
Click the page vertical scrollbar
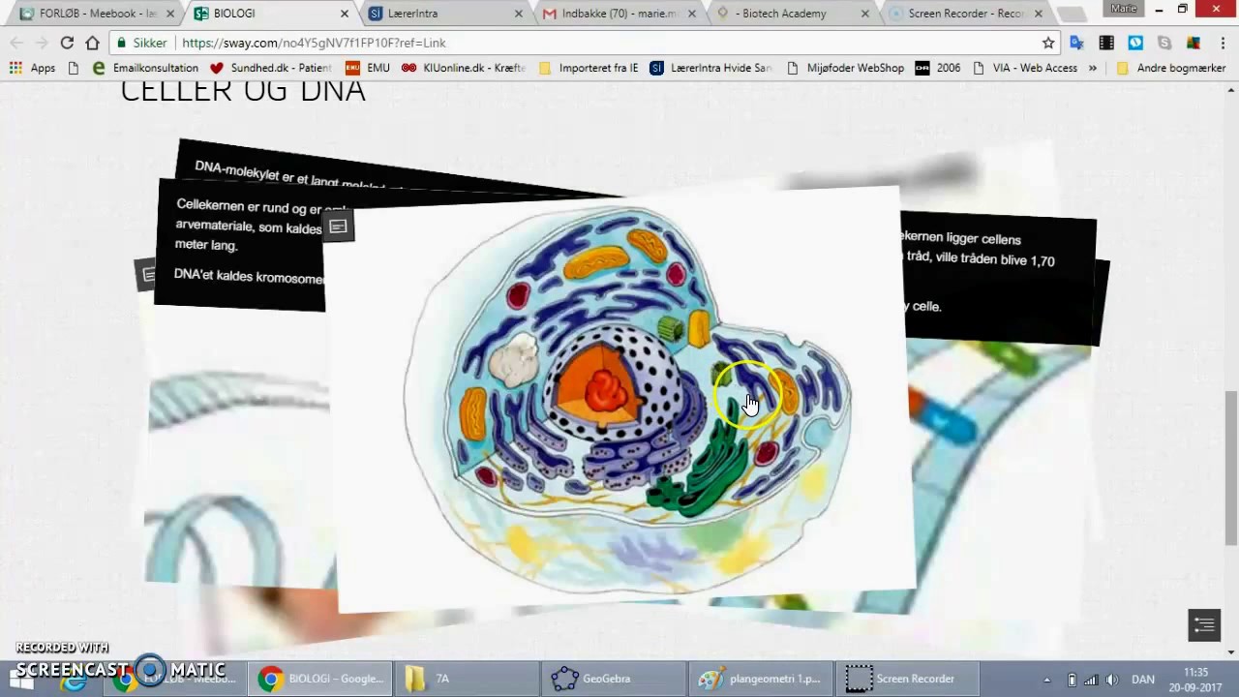coord(1230,468)
